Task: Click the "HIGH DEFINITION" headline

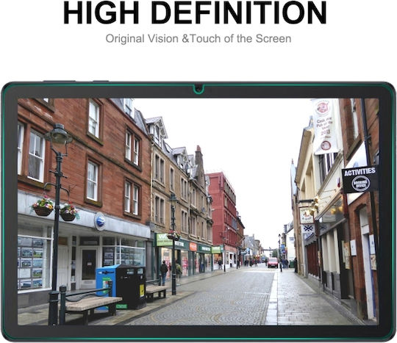Action: coord(195,12)
